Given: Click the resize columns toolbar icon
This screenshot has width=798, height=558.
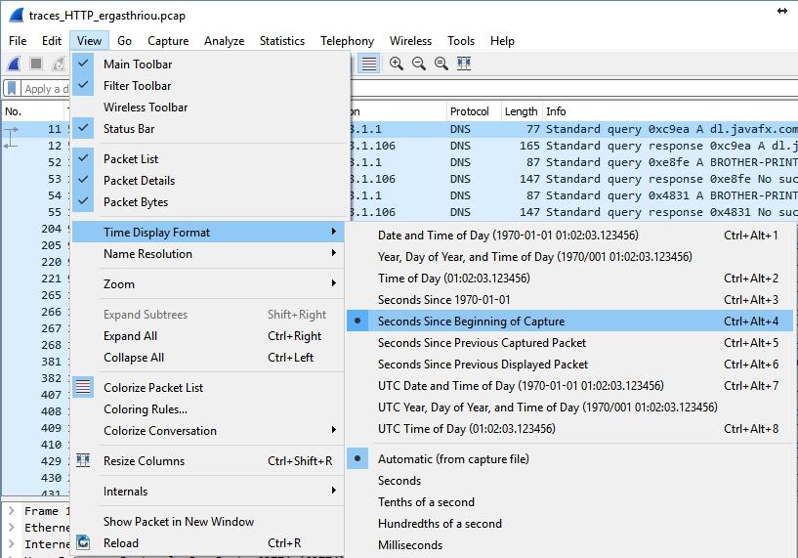Looking at the screenshot, I should coord(464,64).
